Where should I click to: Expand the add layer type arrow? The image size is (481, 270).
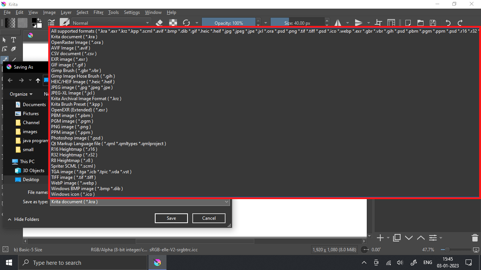[388, 238]
